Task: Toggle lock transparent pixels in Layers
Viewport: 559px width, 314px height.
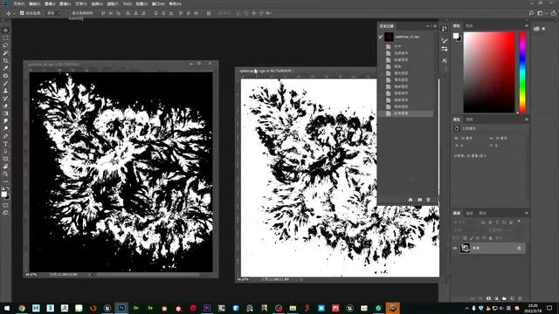Action: (465, 238)
